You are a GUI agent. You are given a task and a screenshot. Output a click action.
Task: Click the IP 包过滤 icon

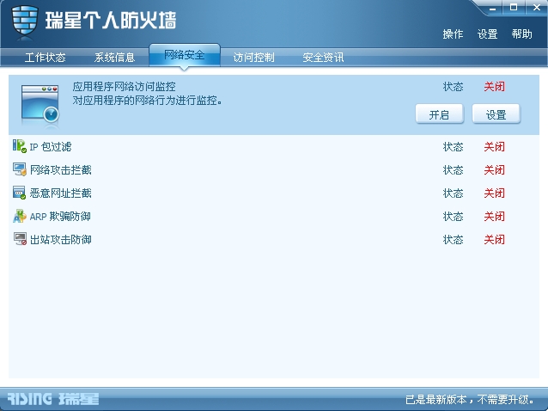20,146
